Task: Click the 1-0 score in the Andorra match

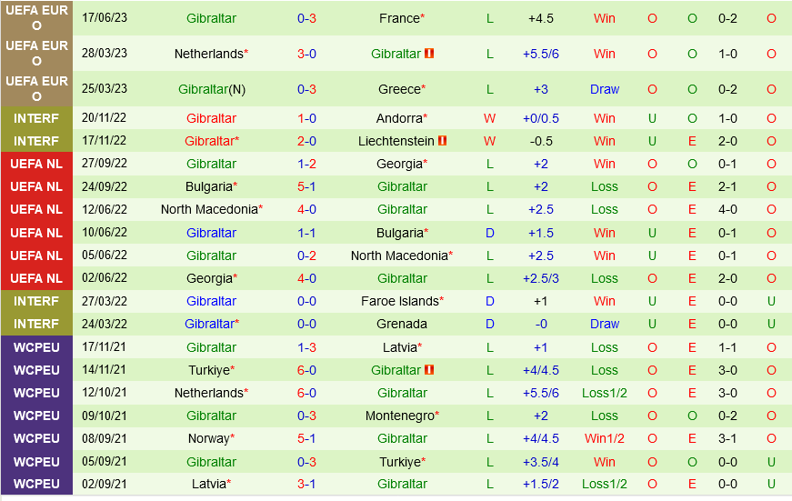Action: tap(306, 118)
